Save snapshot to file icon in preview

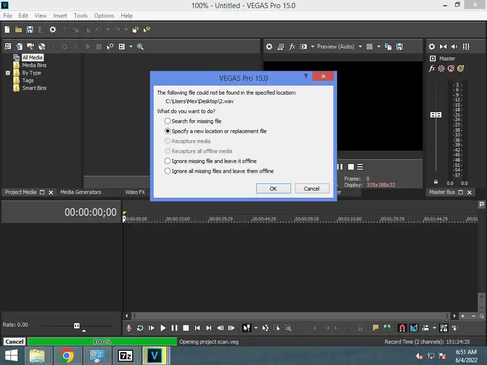399,47
